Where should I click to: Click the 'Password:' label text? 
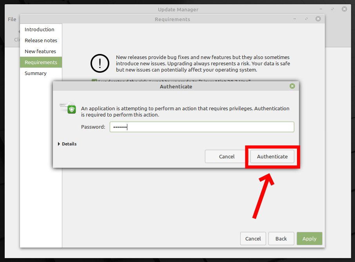point(93,127)
